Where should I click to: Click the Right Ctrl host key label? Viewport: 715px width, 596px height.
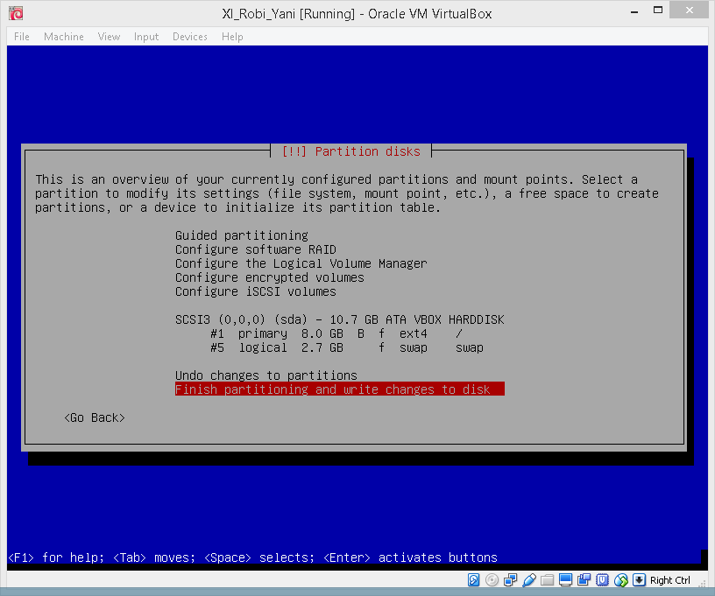tap(669, 580)
